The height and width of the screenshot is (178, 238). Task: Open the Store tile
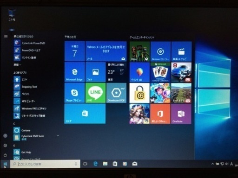tap(85, 114)
